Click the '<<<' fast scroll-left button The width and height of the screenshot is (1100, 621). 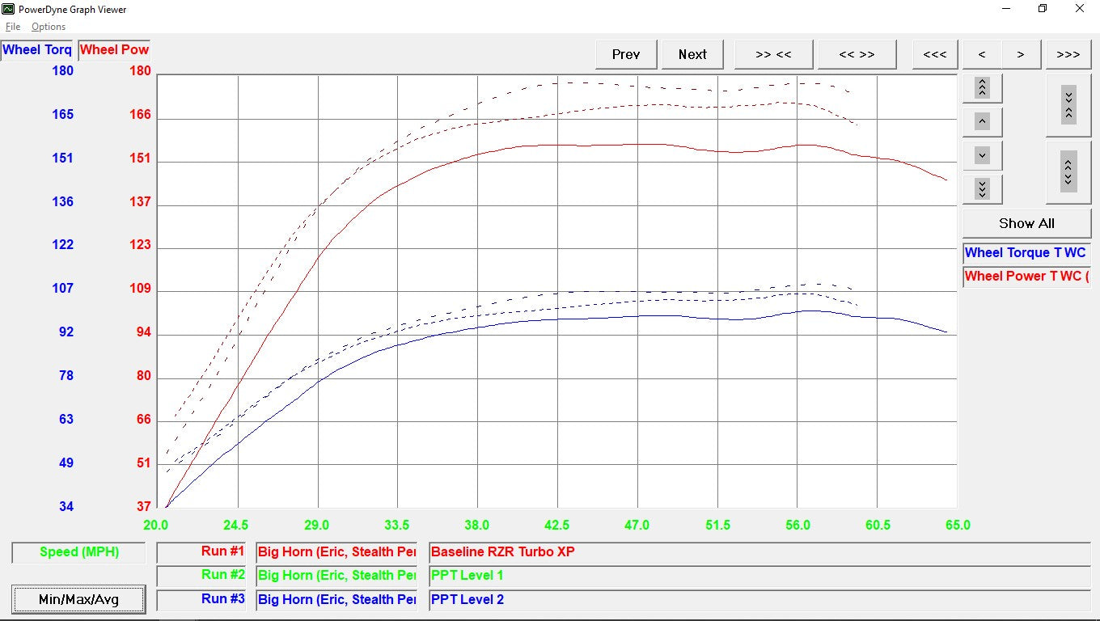point(934,54)
